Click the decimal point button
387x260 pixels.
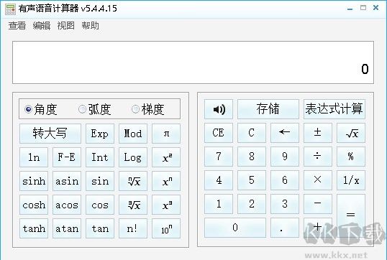285,228
